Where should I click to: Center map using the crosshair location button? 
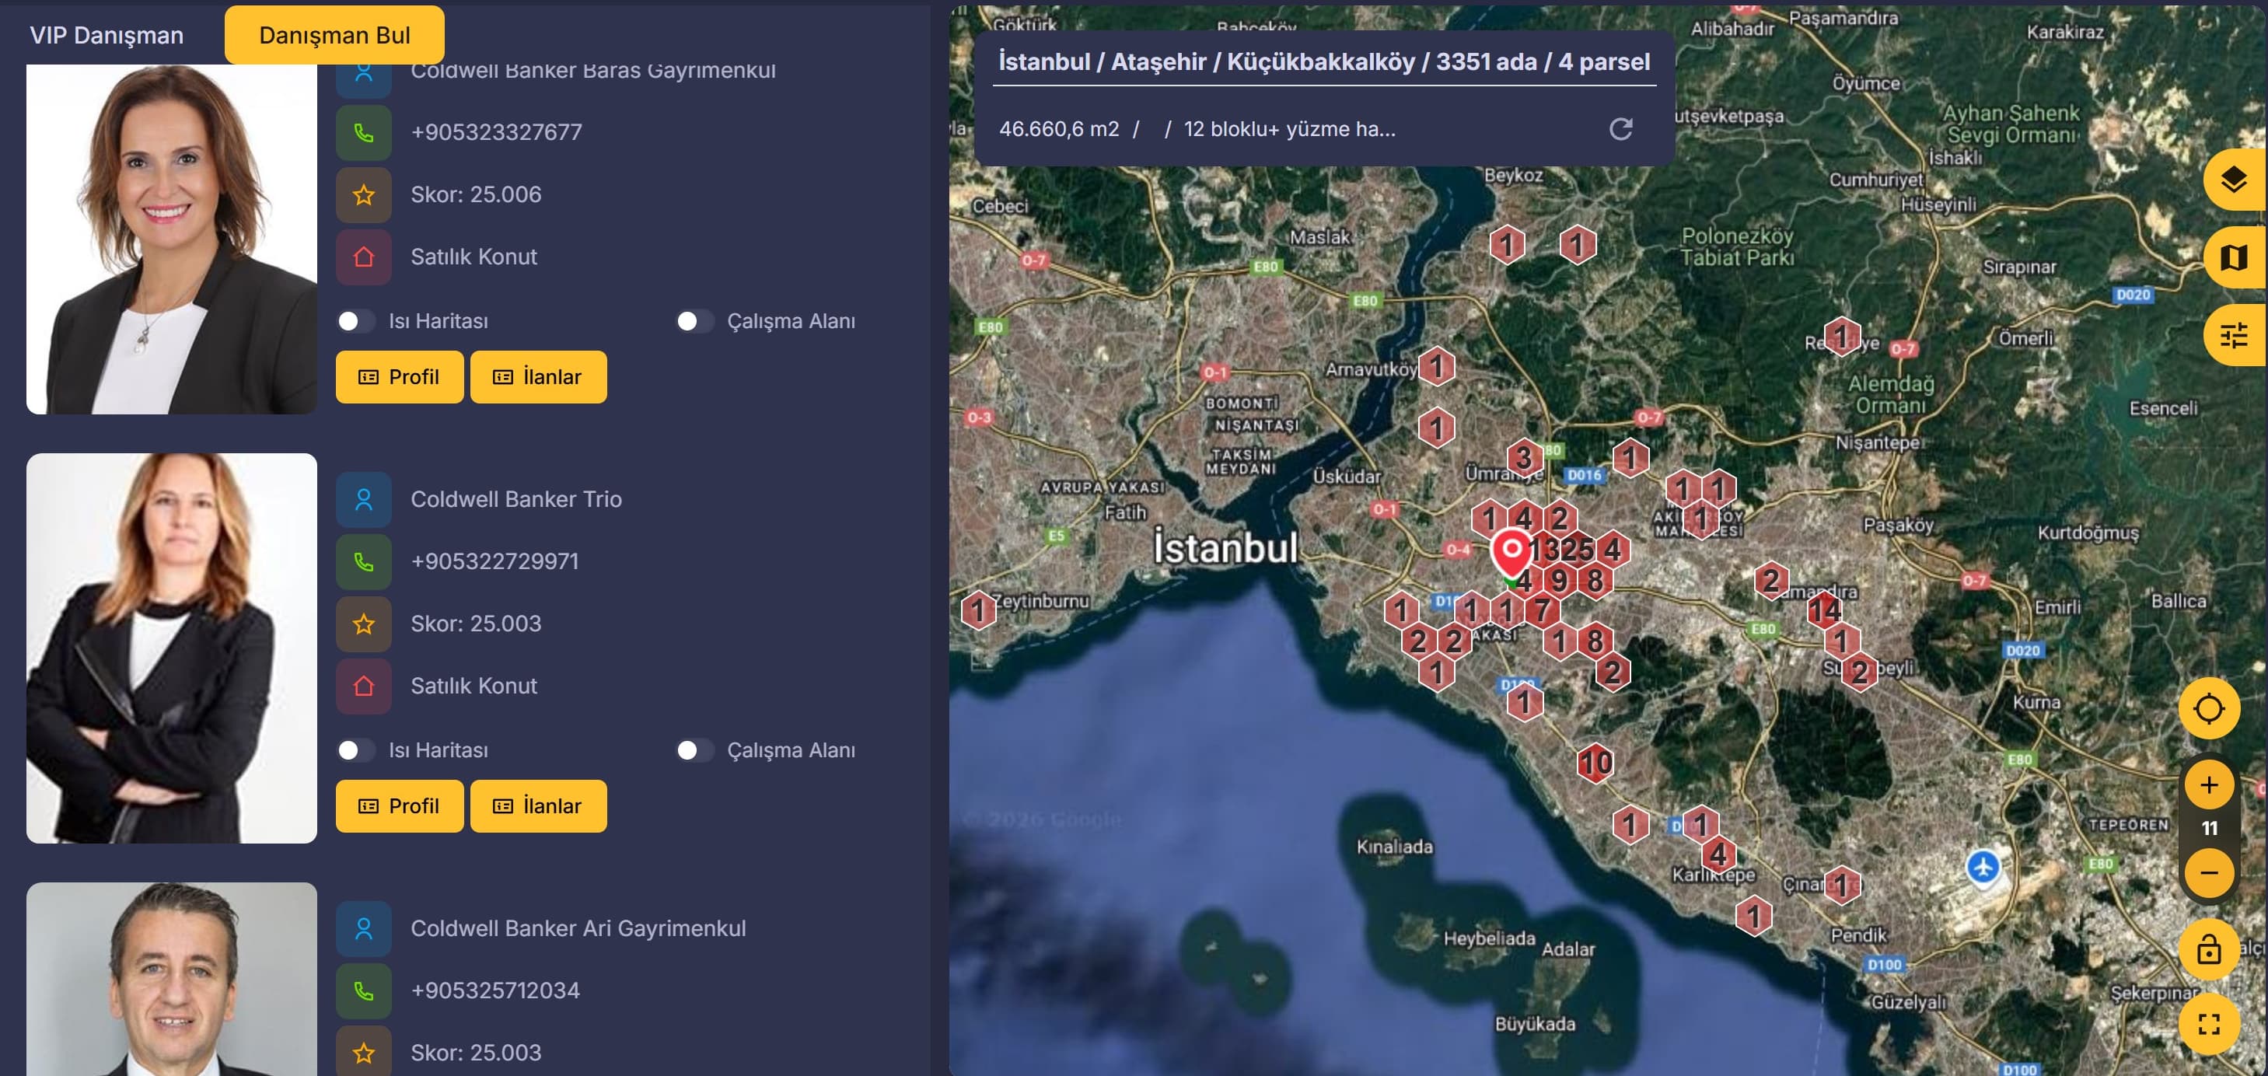[2209, 709]
